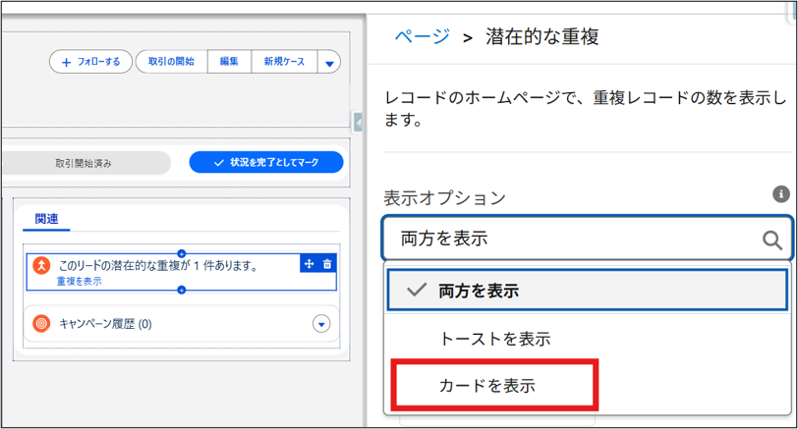Click the 編集 button
Image resolution: width=798 pixels, height=429 pixels.
pos(229,62)
